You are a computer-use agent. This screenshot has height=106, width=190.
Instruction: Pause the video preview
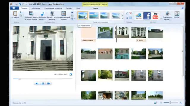pos(43,83)
